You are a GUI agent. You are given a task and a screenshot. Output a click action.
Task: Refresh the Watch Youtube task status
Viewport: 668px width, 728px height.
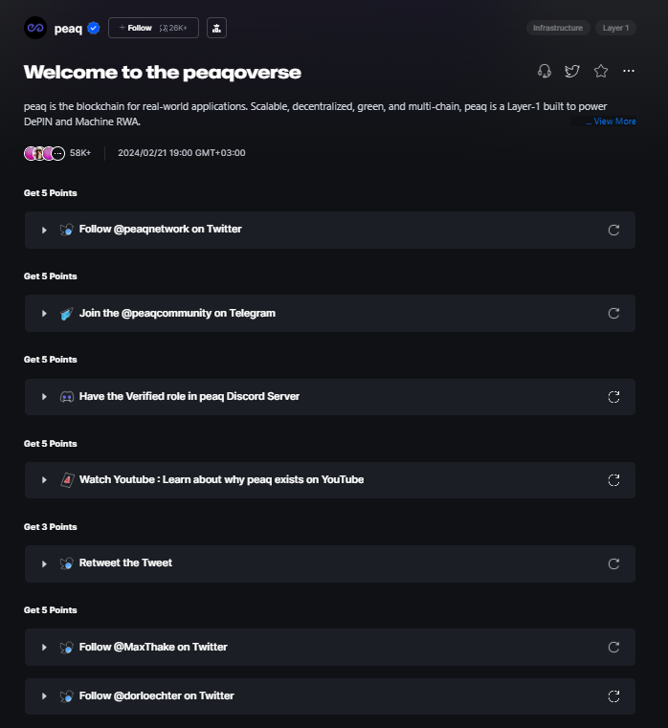click(x=614, y=479)
